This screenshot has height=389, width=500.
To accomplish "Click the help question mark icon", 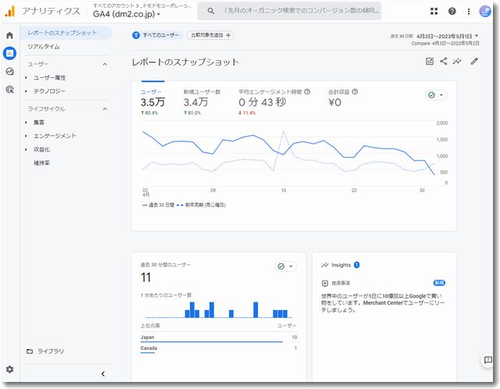I will pyautogui.click(x=452, y=12).
